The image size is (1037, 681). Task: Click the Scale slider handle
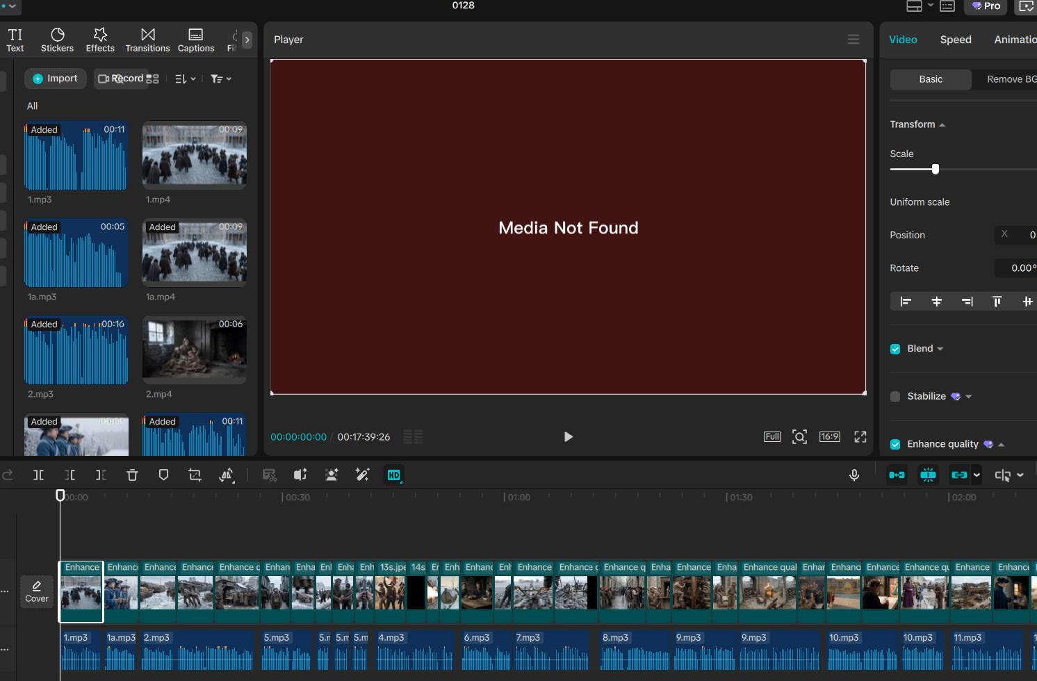pos(936,169)
